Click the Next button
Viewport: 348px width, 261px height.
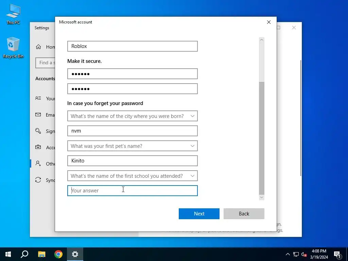click(x=199, y=214)
